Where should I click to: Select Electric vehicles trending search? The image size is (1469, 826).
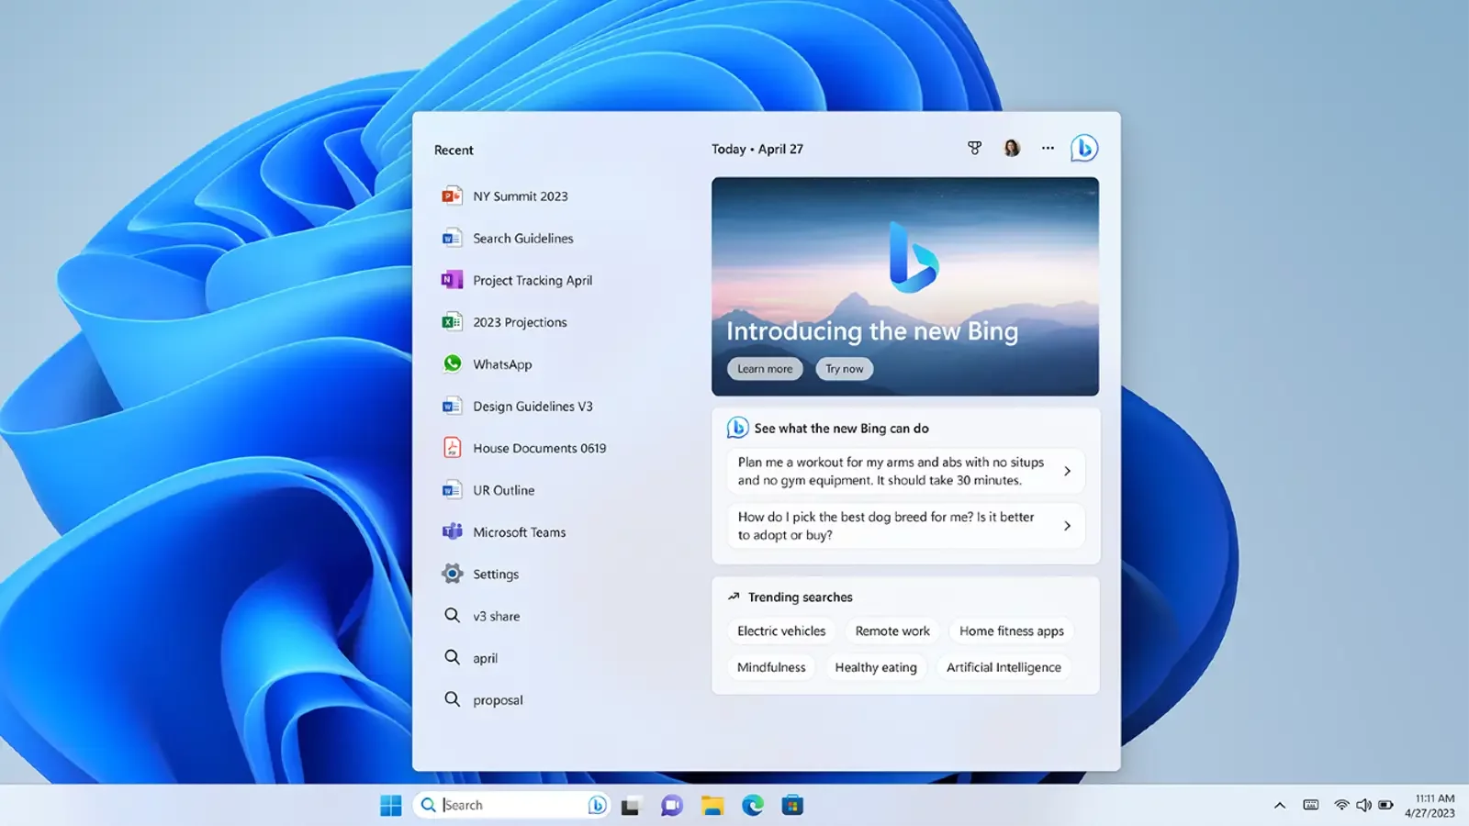(x=781, y=631)
